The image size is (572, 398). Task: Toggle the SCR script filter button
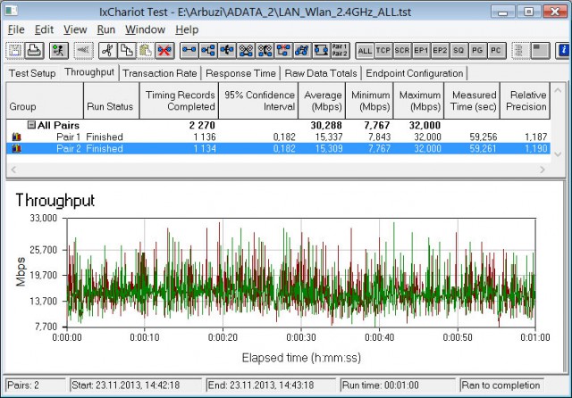pos(402,51)
